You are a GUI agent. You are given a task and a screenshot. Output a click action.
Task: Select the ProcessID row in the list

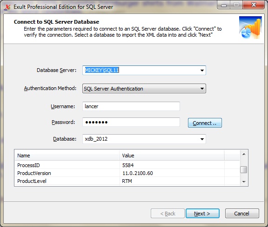(x=127, y=165)
